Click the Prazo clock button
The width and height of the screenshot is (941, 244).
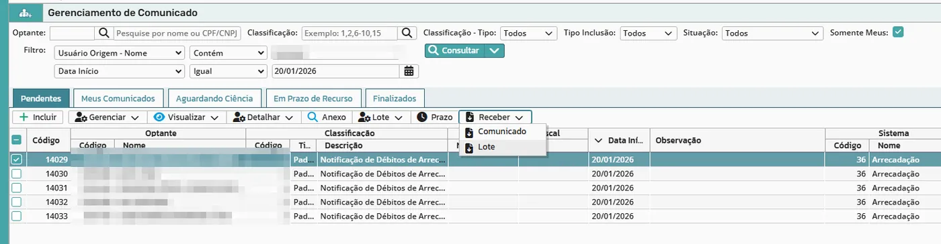point(434,117)
